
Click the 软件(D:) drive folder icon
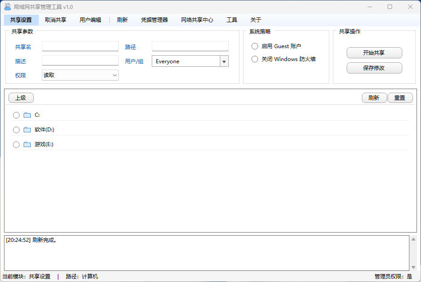tap(27, 130)
